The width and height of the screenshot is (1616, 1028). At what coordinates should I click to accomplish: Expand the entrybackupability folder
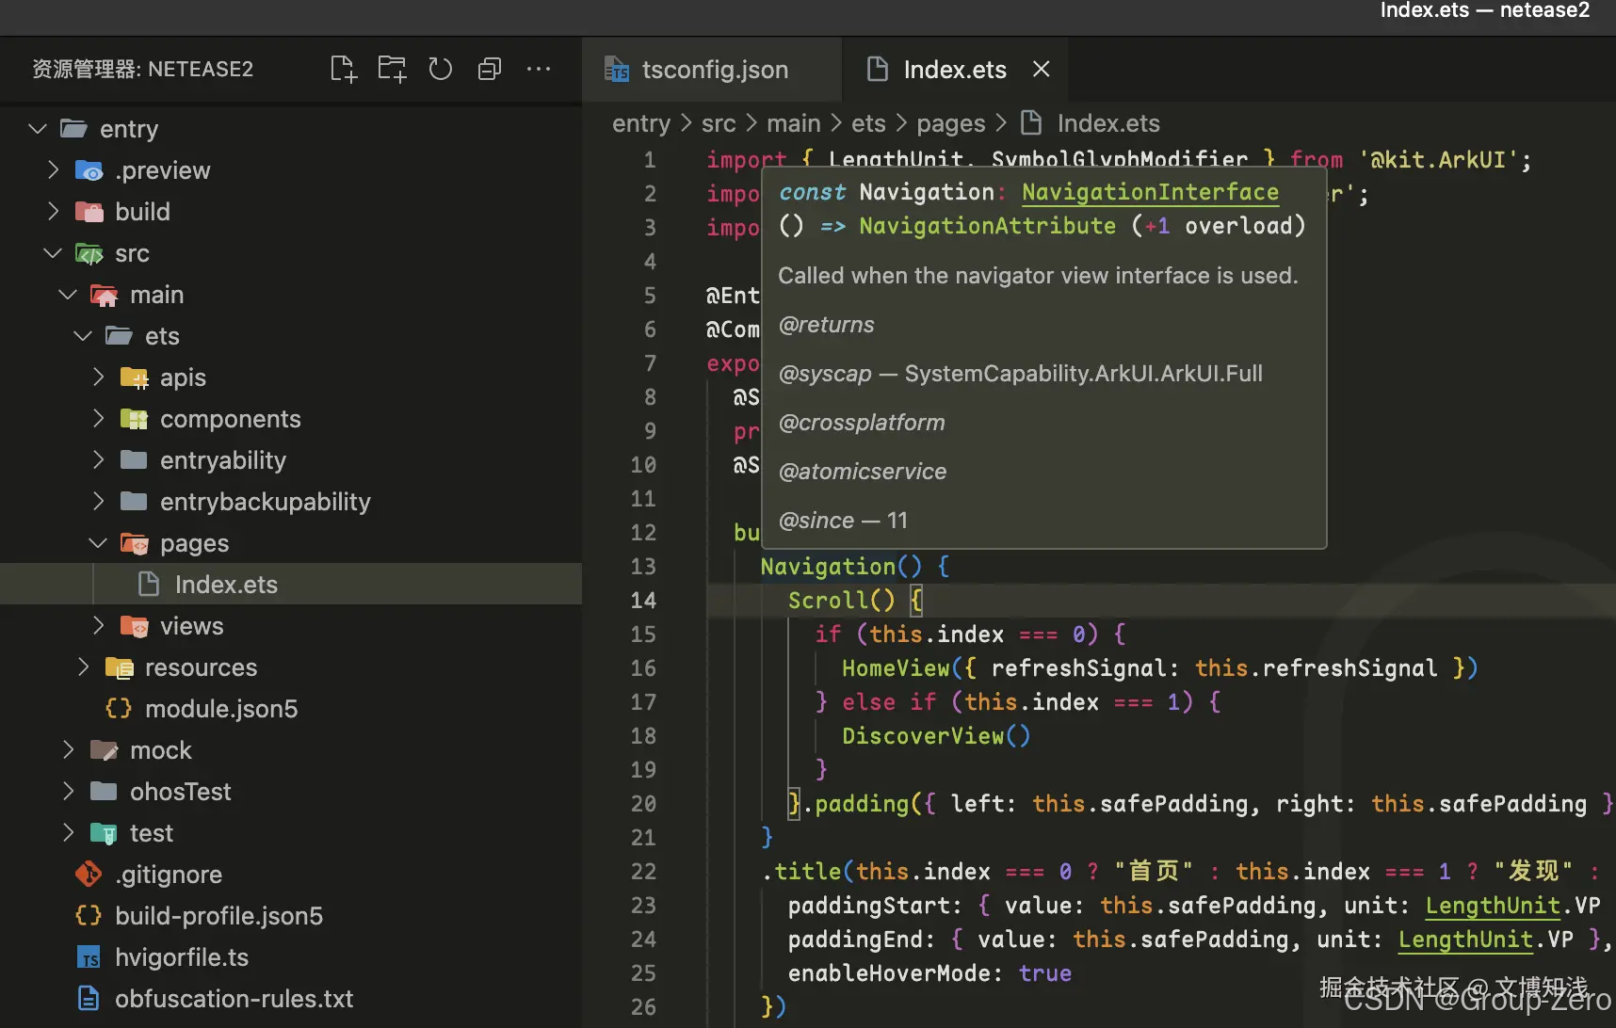click(x=98, y=502)
